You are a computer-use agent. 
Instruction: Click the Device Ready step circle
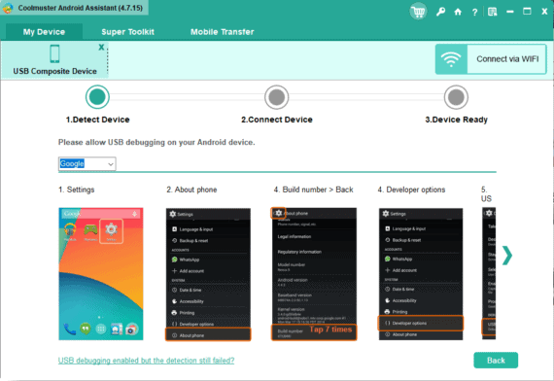pos(456,97)
